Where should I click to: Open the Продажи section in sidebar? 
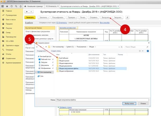tap(9, 24)
